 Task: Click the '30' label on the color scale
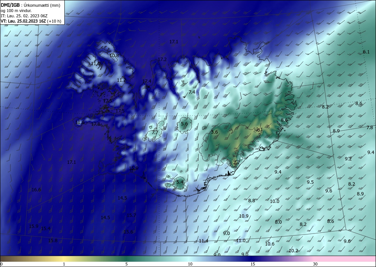(315, 264)
